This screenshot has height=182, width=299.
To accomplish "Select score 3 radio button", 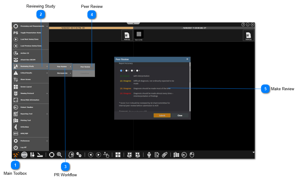I will coord(132,71).
